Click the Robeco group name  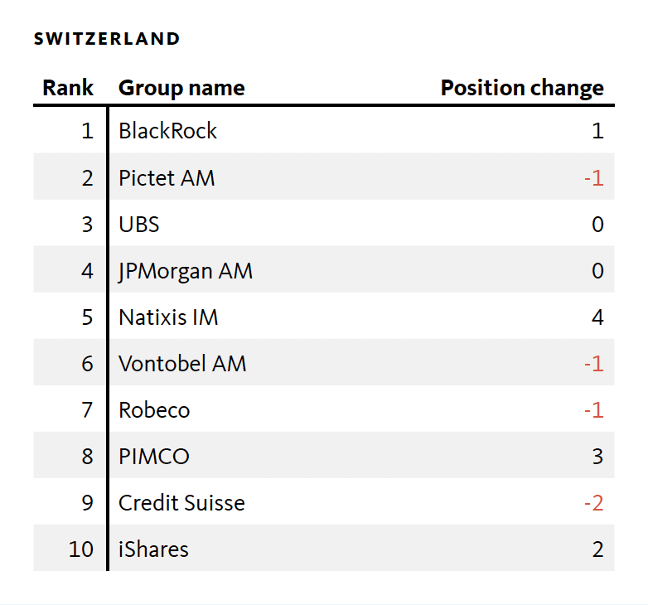pyautogui.click(x=154, y=409)
